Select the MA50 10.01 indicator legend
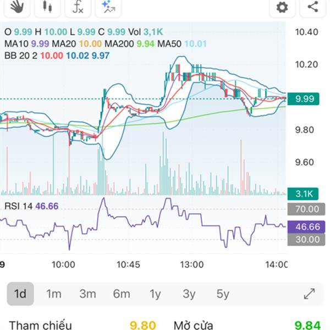The width and height of the screenshot is (330, 330). pyautogui.click(x=182, y=44)
